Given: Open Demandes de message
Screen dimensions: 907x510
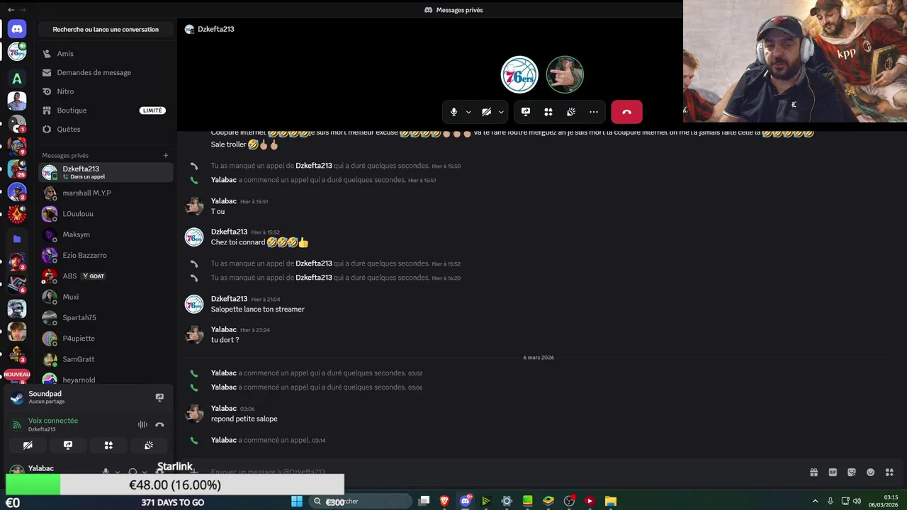Looking at the screenshot, I should tap(106, 72).
